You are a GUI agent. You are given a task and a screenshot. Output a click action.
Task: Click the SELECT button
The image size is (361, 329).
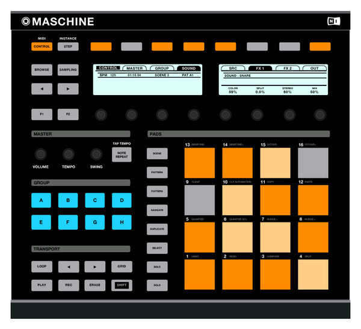click(157, 248)
